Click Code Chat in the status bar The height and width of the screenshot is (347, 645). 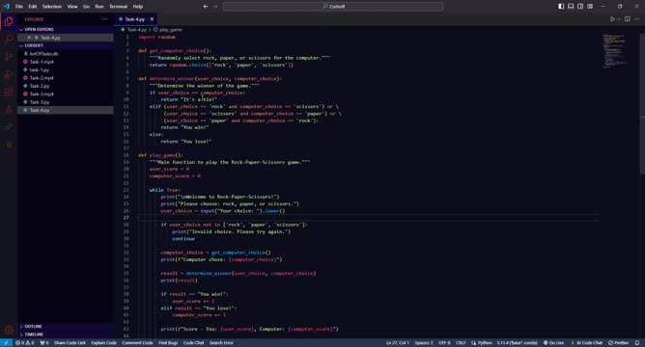(193, 343)
